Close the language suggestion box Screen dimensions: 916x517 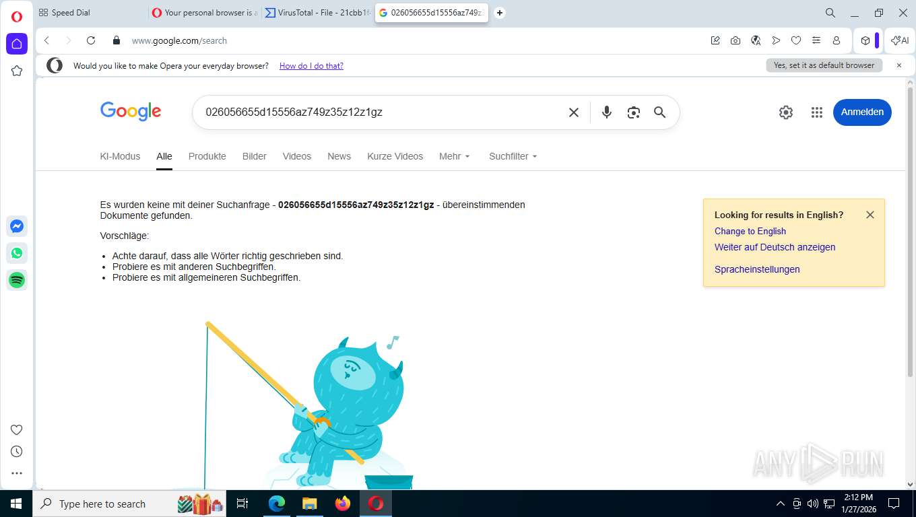(870, 215)
